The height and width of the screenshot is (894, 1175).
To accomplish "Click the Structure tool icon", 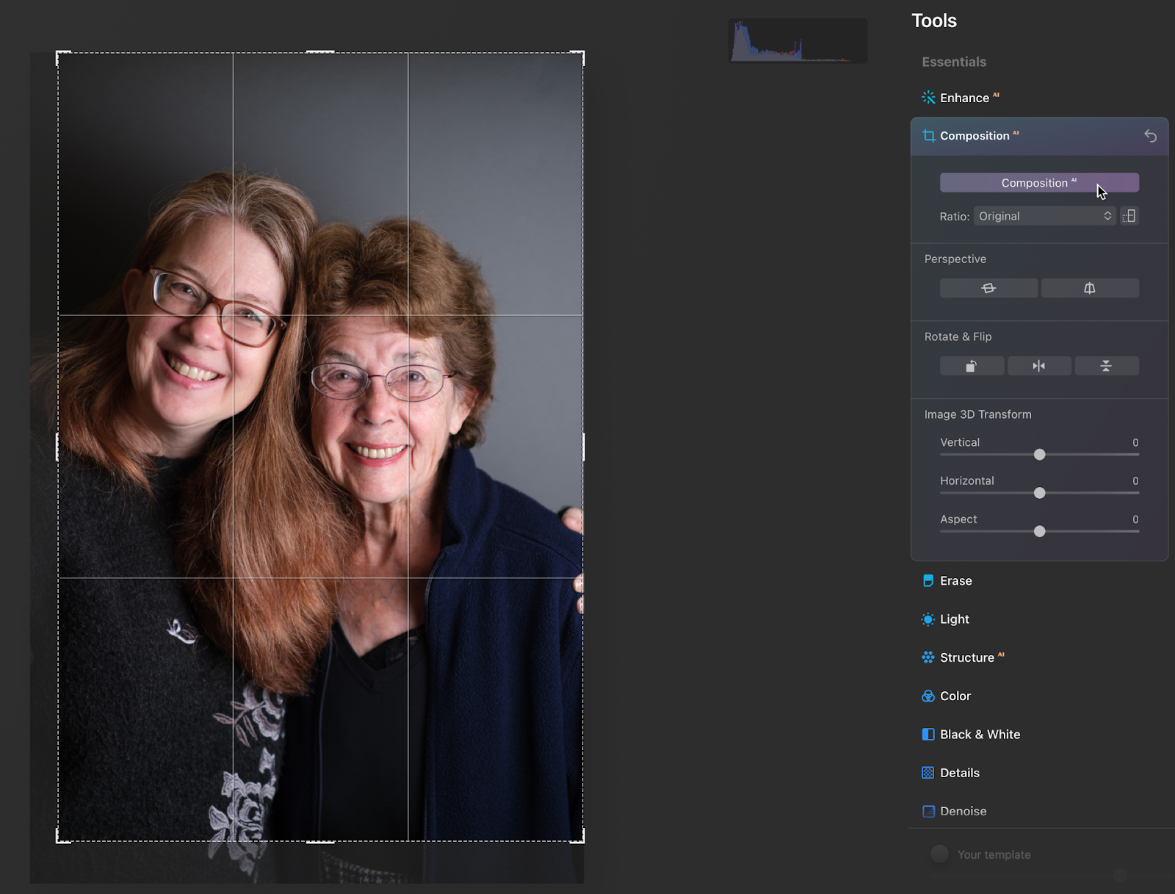I will pos(928,657).
